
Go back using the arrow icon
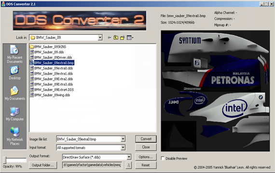pos(110,37)
